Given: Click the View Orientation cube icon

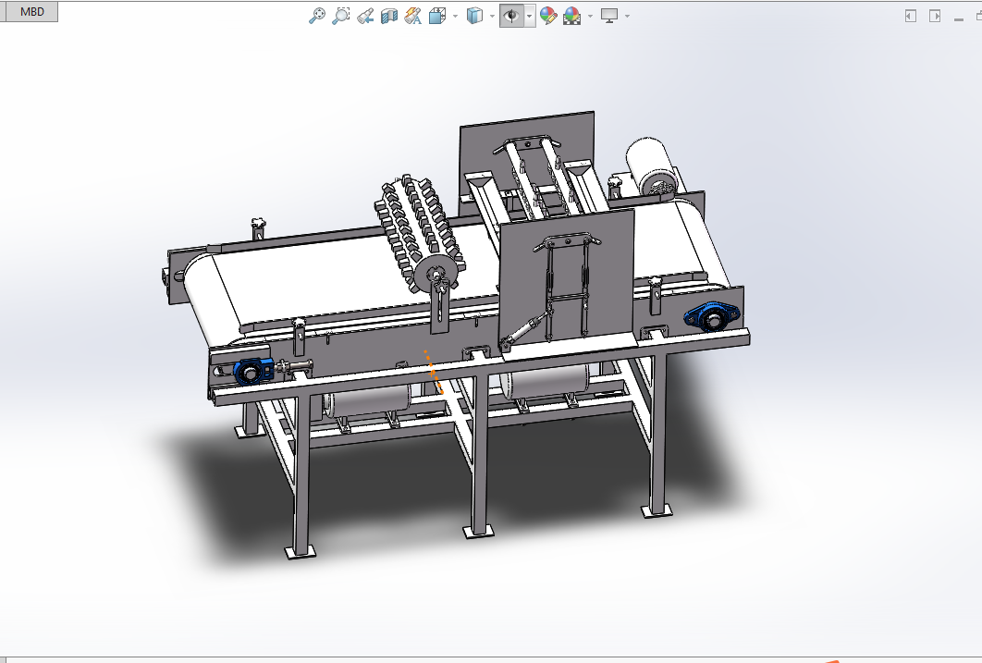Looking at the screenshot, I should [x=436, y=16].
